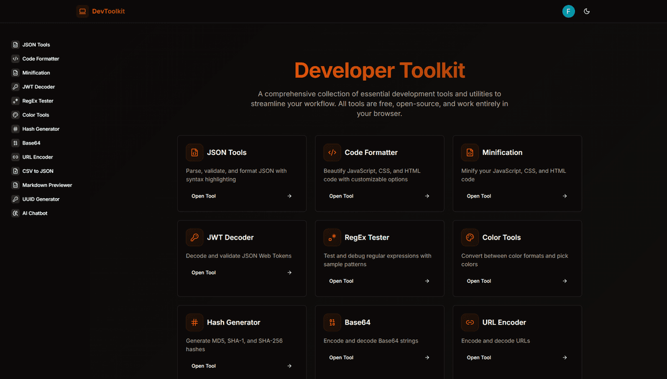Click the JSON Tools card icon
667x379 pixels.
point(195,152)
